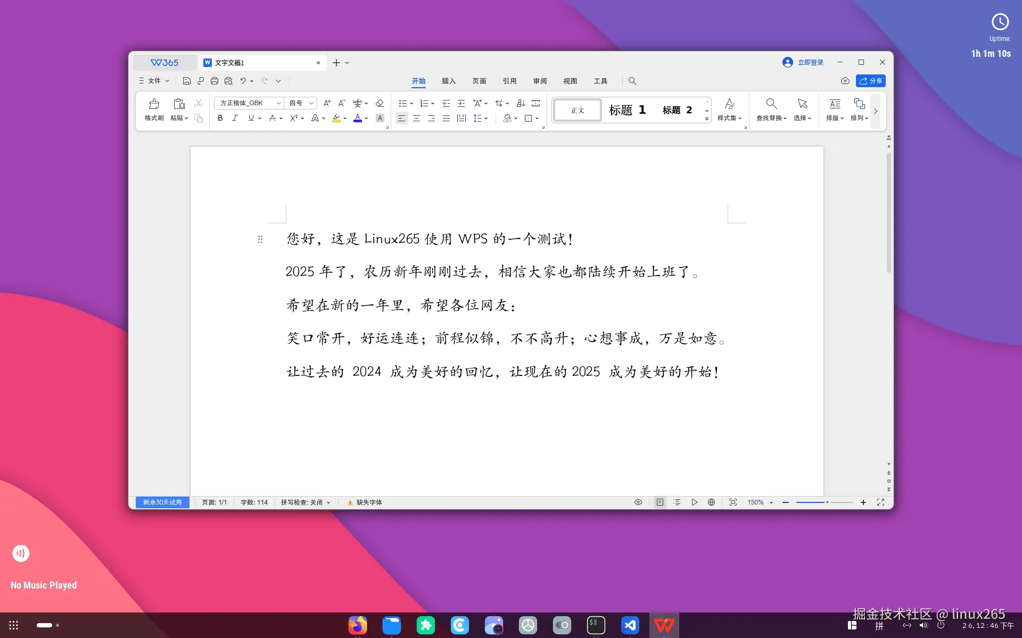Toggle bold formatting
This screenshot has width=1022, height=638.
(220, 118)
